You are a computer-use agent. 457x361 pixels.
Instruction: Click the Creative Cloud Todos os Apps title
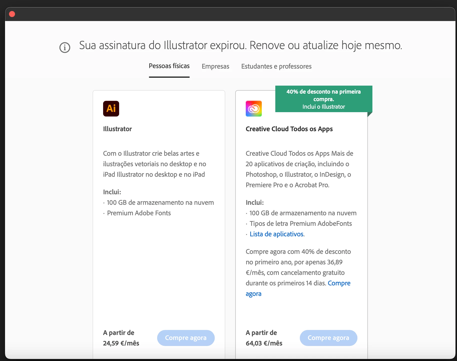289,129
